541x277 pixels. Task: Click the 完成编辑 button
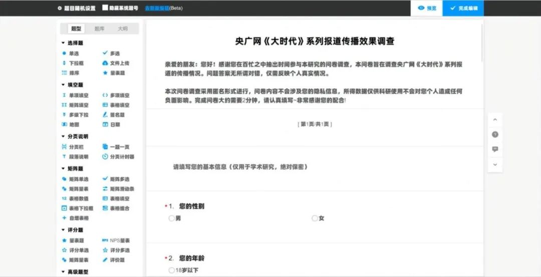[463, 8]
